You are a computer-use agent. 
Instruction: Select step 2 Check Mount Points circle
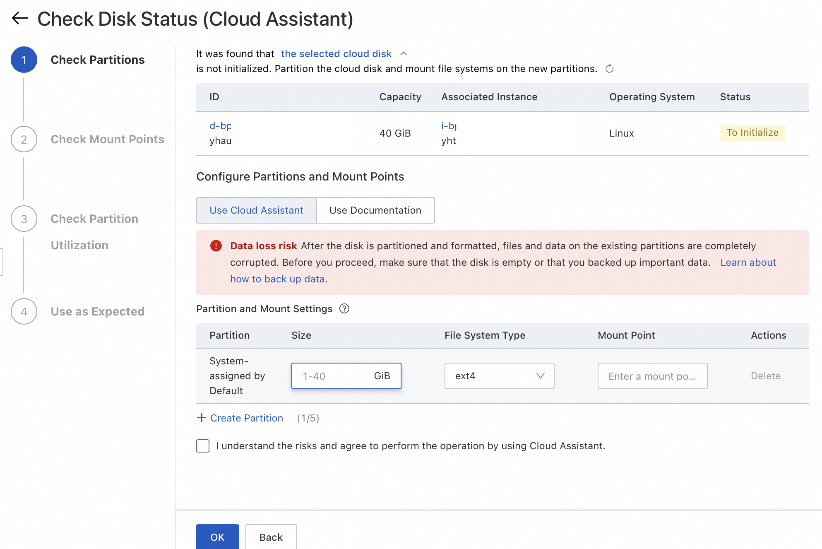(x=24, y=139)
